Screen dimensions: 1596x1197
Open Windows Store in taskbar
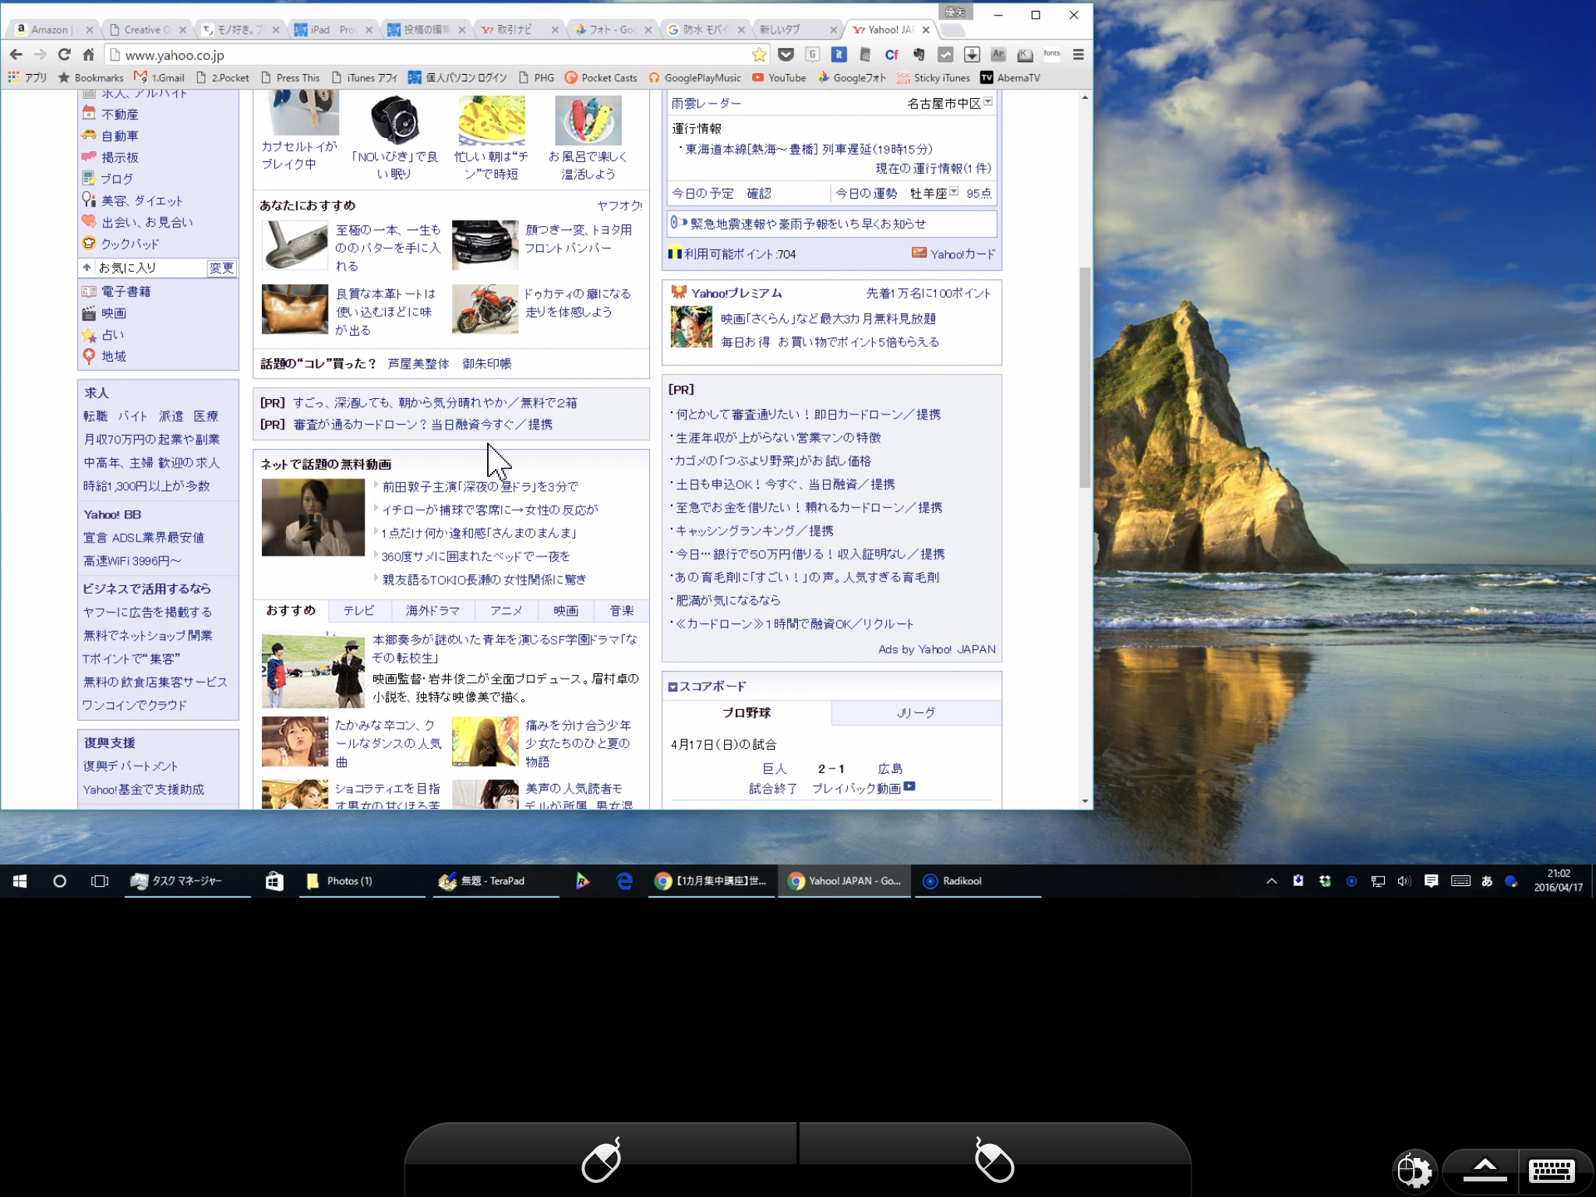(274, 881)
